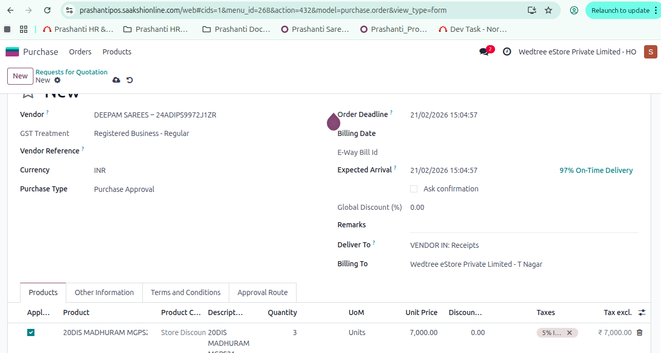The width and height of the screenshot is (661, 353).
Task: Open the gear actions menu beside New
Action: coord(57,80)
